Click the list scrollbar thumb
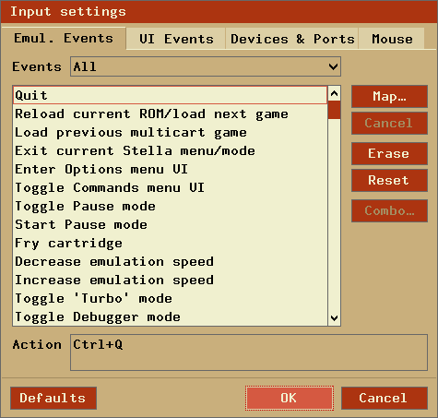Image resolution: width=438 pixels, height=418 pixels. 334,110
